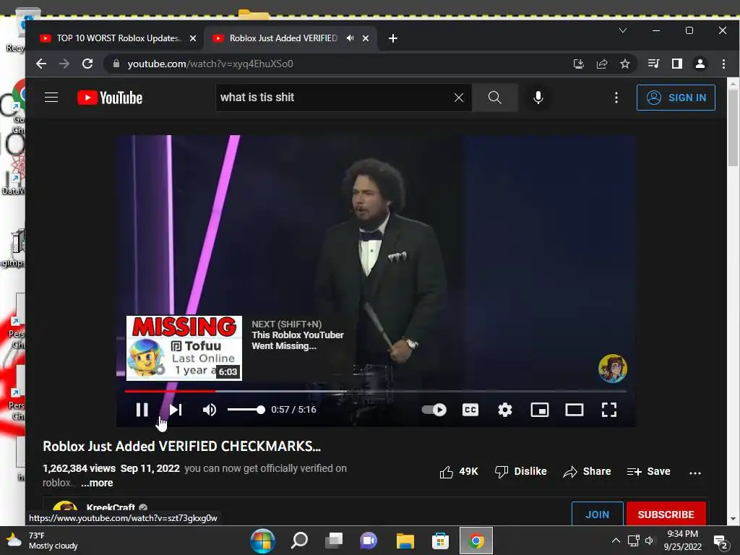Show hidden system tray icons chevron
This screenshot has width=740, height=555.
pos(616,541)
